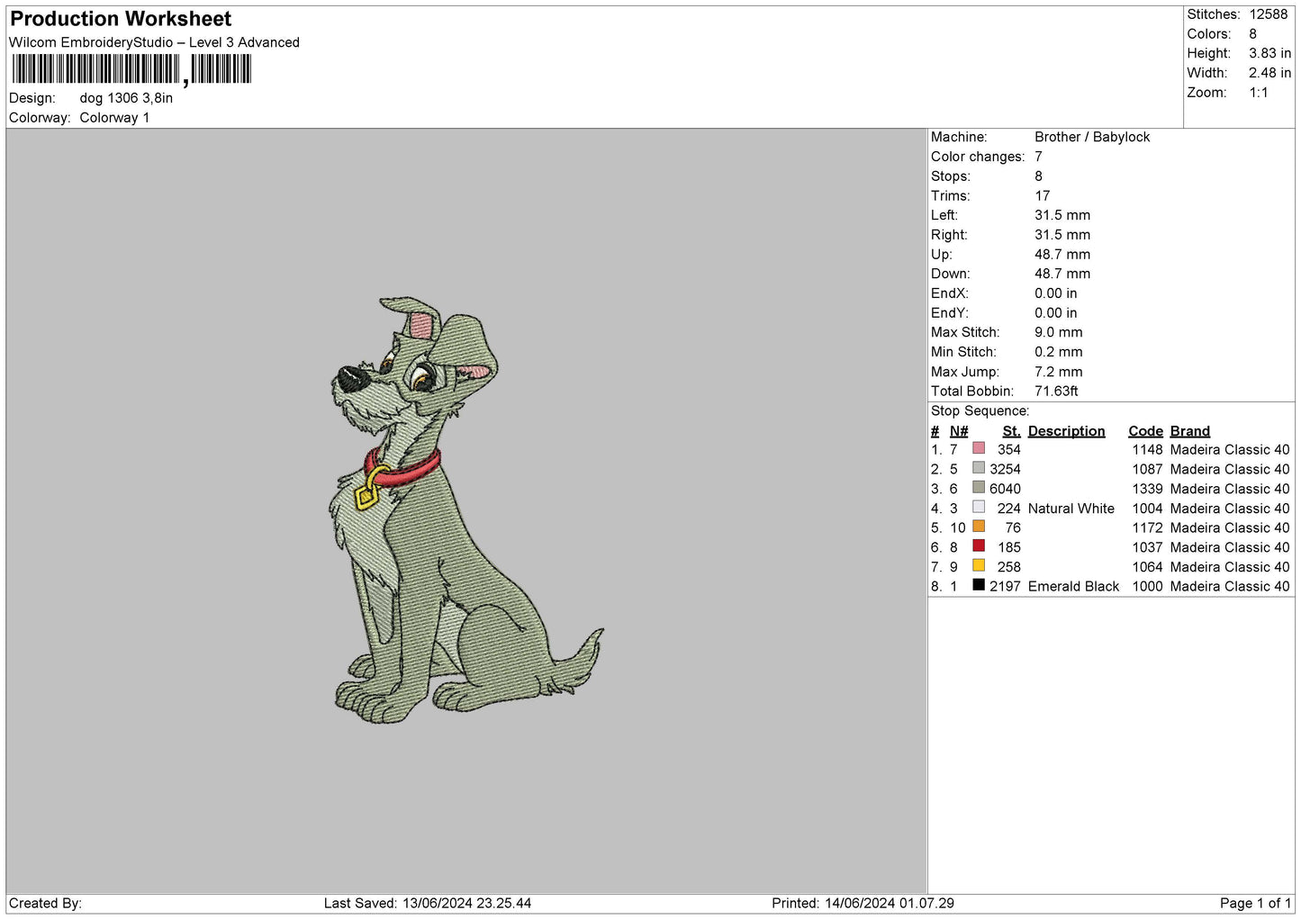Click the barcode under the worksheet title

[131, 69]
